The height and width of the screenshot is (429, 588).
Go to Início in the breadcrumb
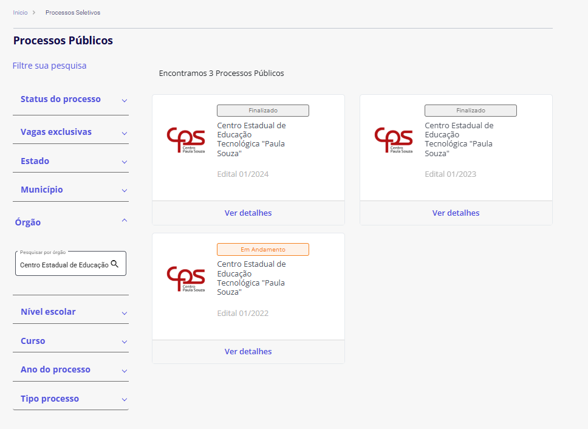[x=20, y=12]
